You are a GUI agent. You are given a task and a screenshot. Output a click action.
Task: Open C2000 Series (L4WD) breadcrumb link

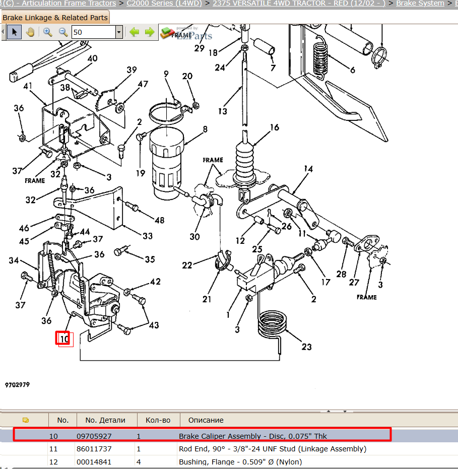pos(164,4)
